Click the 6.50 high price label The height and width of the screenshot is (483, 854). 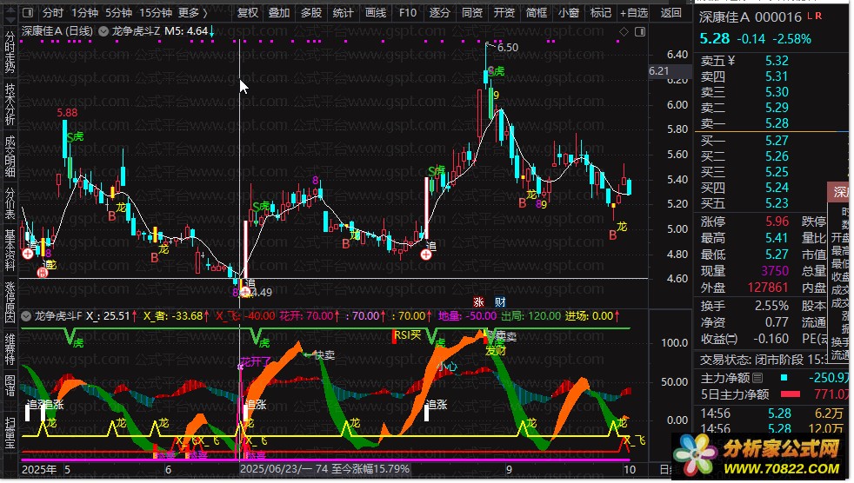508,48
